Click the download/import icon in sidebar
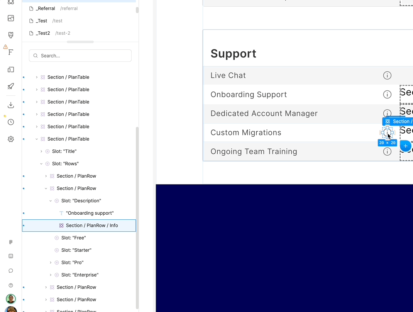Image resolution: width=413 pixels, height=312 pixels. (x=11, y=105)
